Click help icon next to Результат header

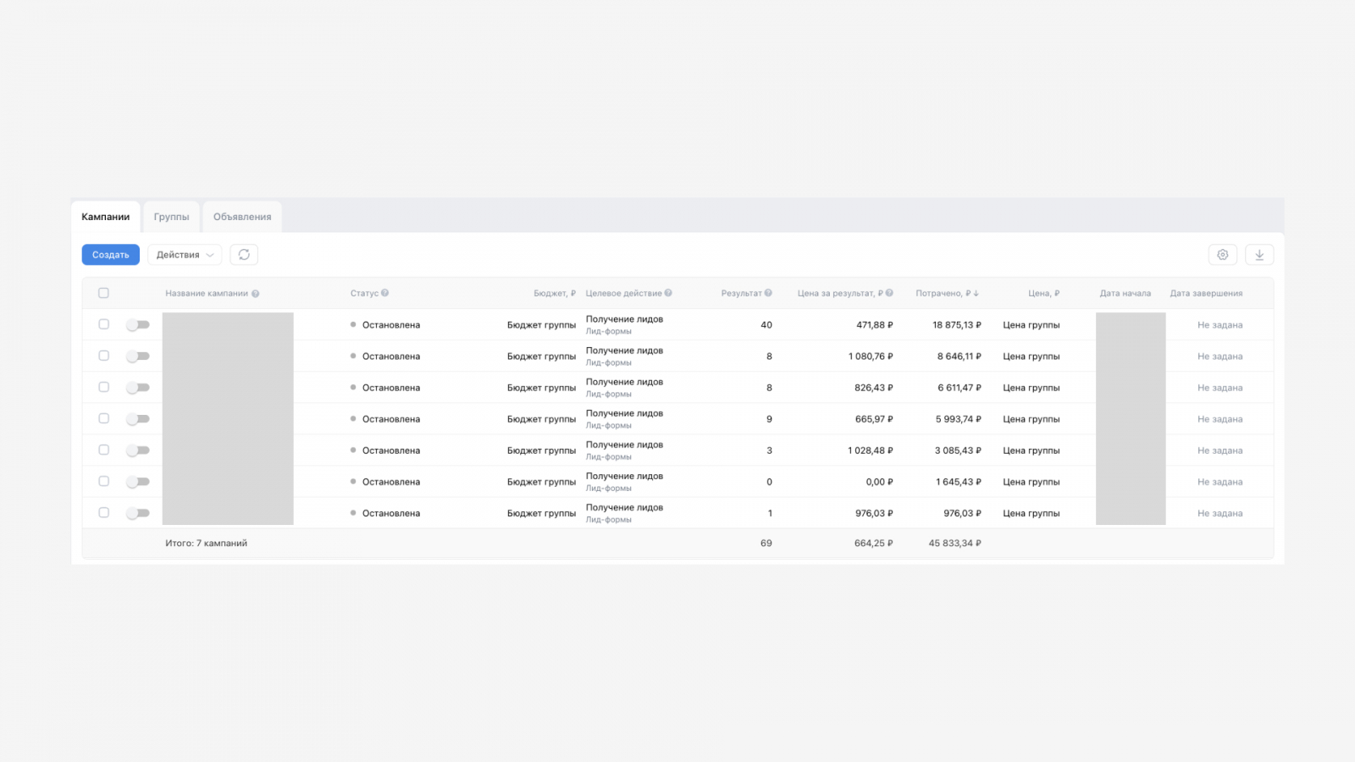coord(768,293)
